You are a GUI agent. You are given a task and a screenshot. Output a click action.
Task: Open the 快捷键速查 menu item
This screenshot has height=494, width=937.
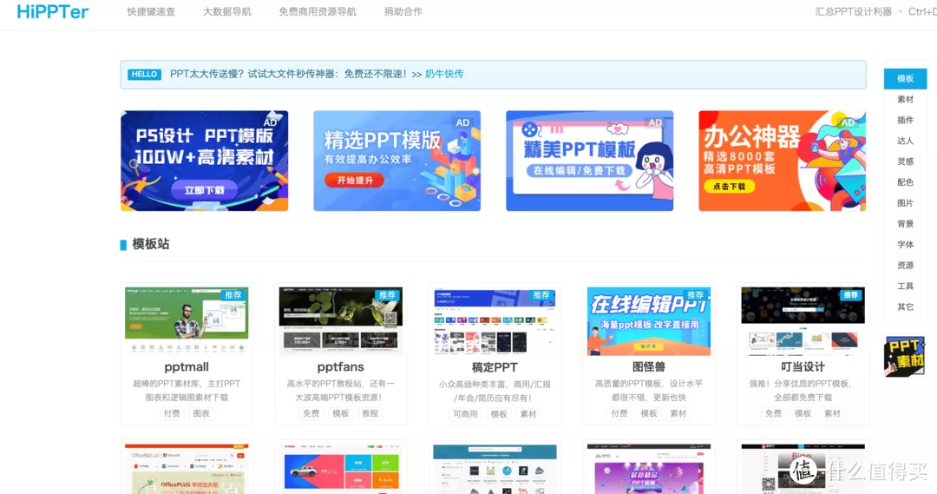(151, 12)
